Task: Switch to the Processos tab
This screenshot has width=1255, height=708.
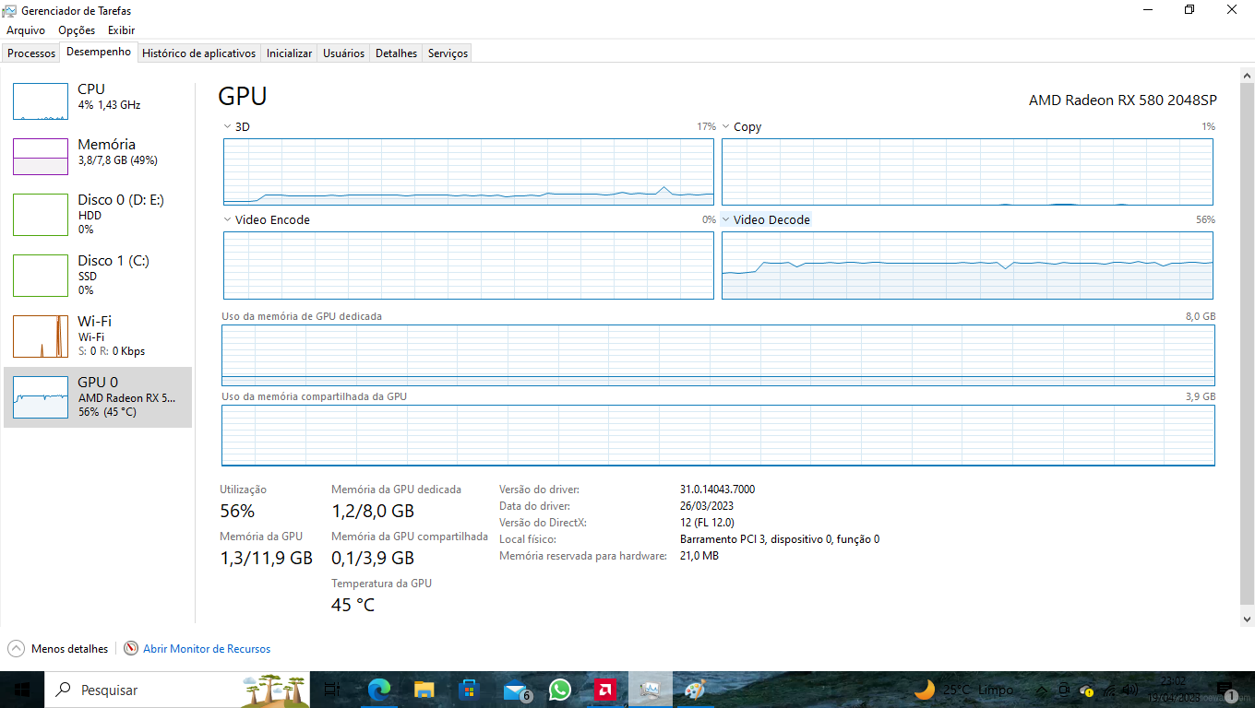Action: coord(31,53)
